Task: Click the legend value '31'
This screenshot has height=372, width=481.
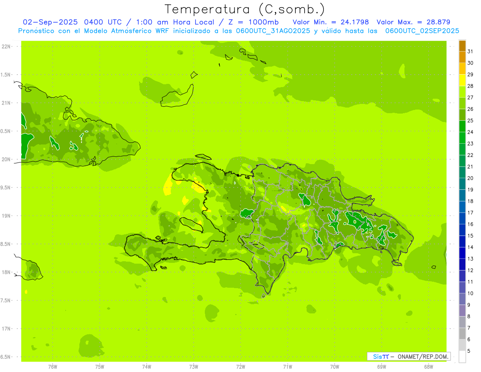Action: pyautogui.click(x=471, y=51)
